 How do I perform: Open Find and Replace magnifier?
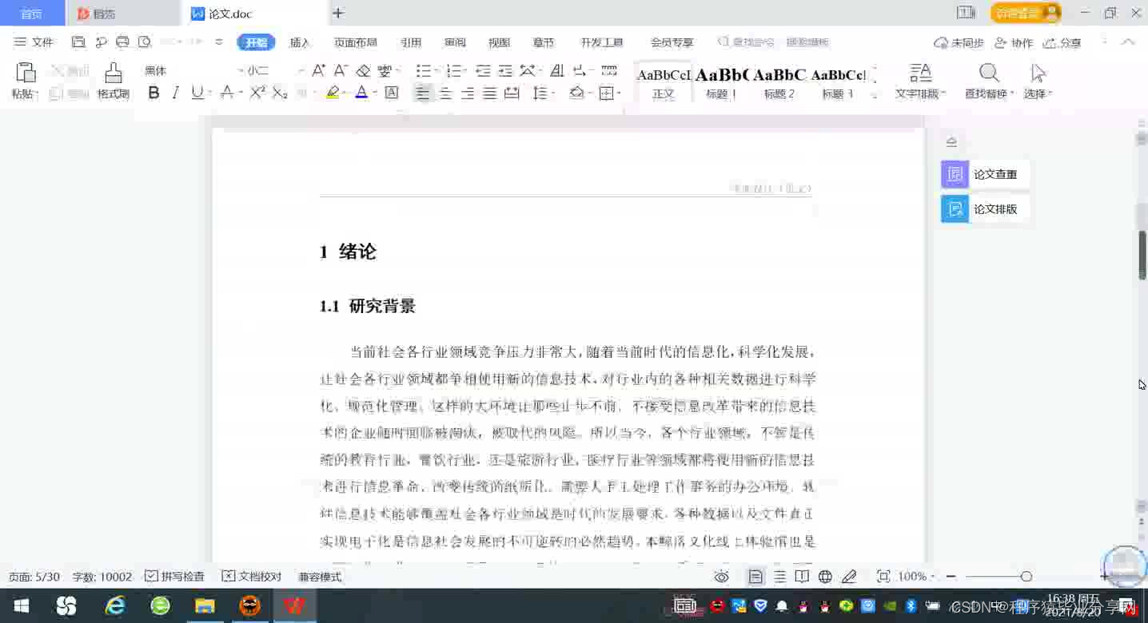(989, 73)
